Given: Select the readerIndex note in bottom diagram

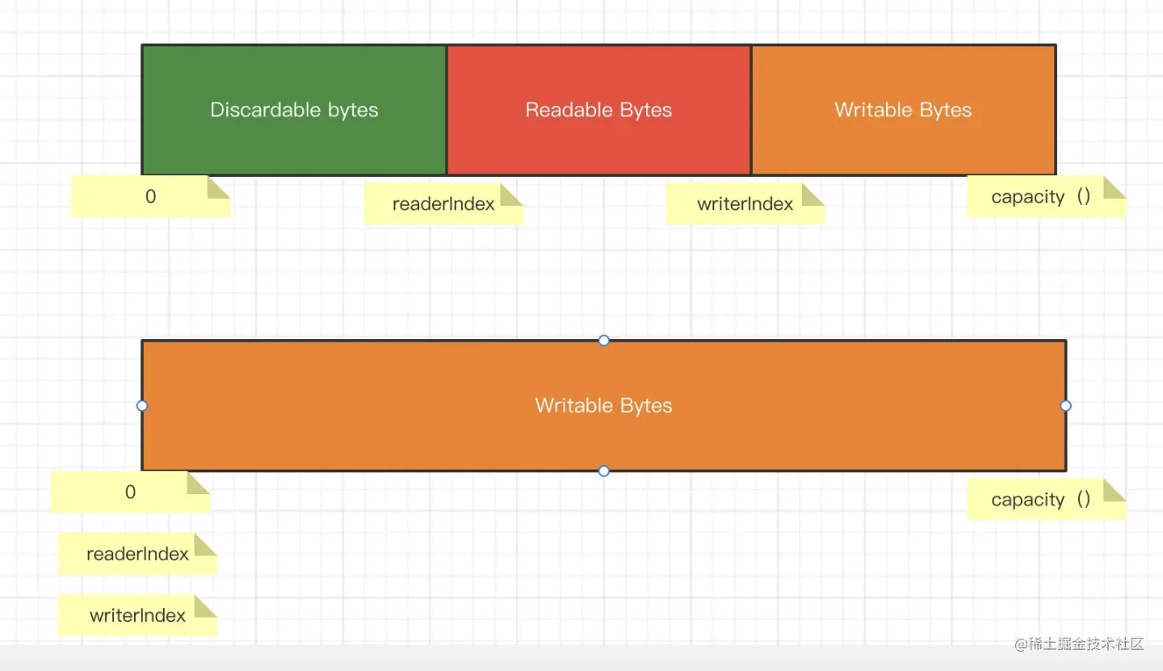Looking at the screenshot, I should 137,553.
